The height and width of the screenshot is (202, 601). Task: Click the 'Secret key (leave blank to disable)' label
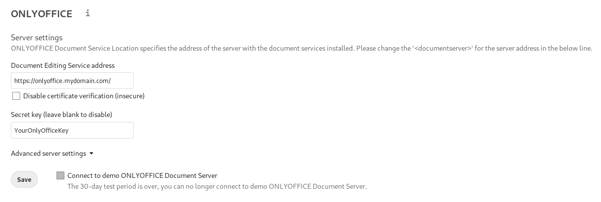click(61, 115)
